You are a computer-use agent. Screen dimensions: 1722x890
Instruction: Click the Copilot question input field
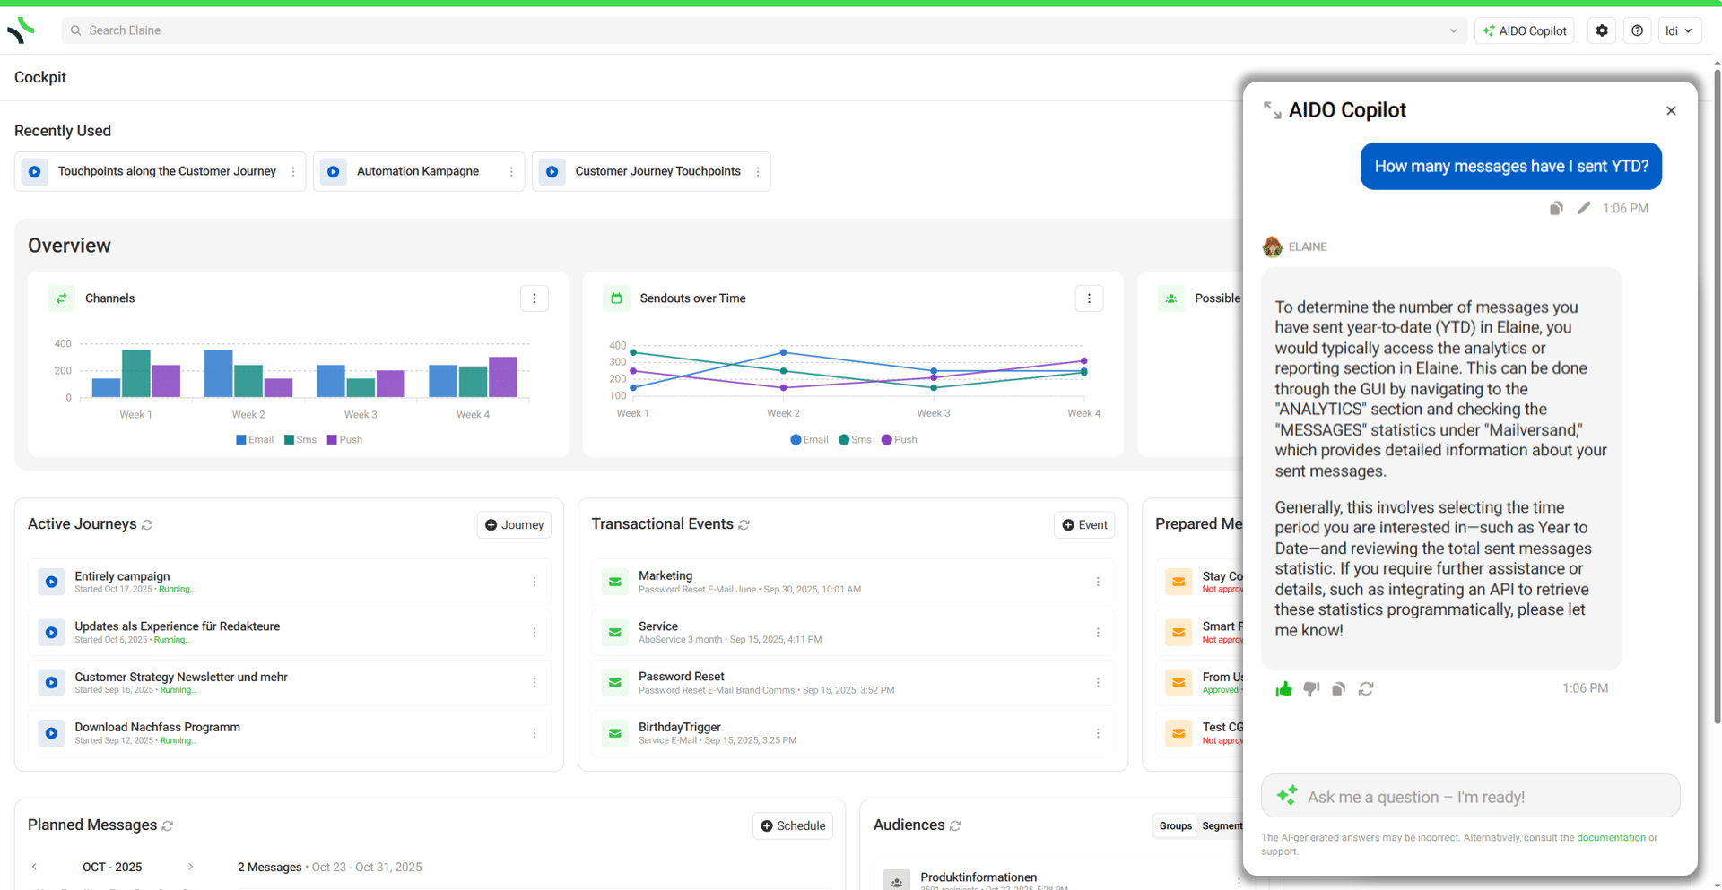pos(1470,796)
